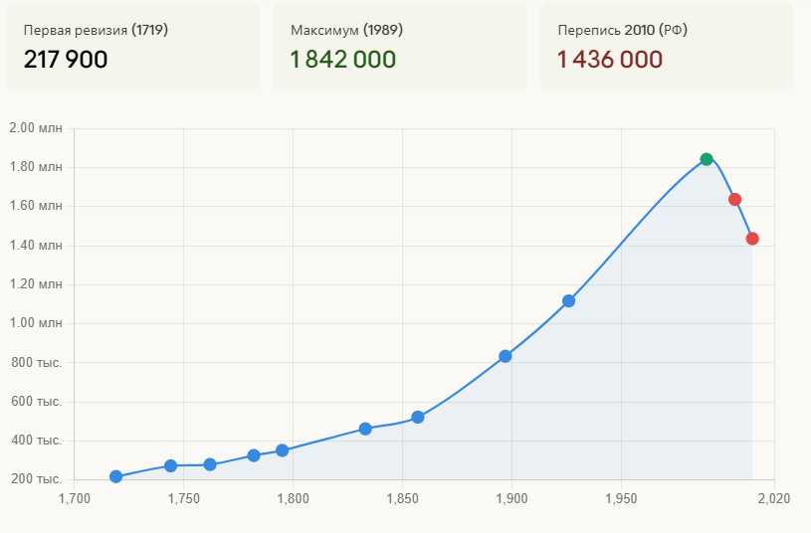Select the blue data point near 1857
Viewport: 811px width, 533px height.
418,418
